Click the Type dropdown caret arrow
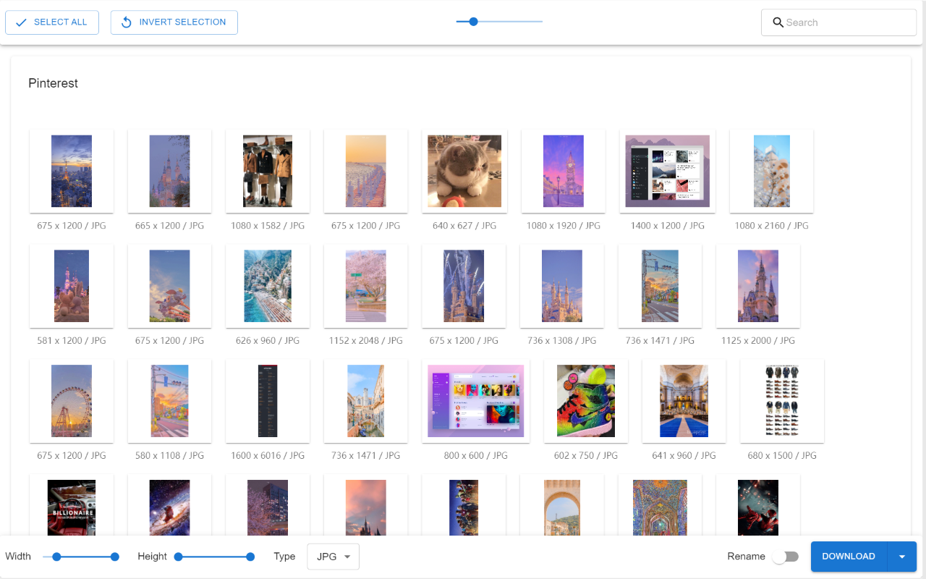 coord(347,557)
